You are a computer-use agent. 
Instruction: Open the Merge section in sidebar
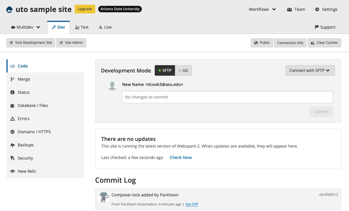(45, 79)
